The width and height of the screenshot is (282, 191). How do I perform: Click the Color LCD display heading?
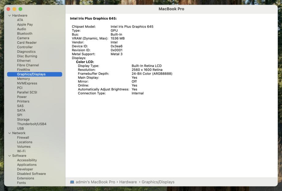85,62
